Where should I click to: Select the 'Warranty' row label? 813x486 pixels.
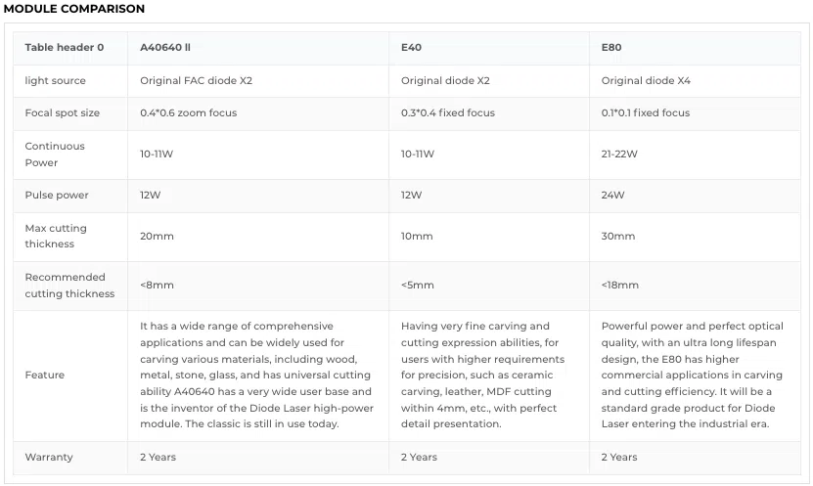[x=49, y=458]
